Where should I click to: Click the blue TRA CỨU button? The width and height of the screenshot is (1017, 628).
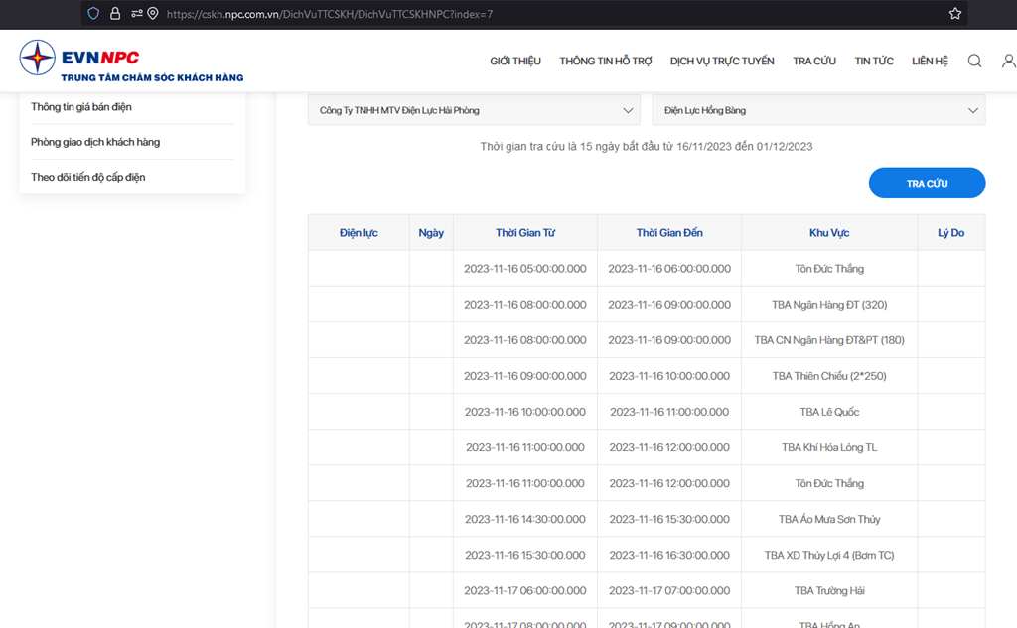[927, 184]
